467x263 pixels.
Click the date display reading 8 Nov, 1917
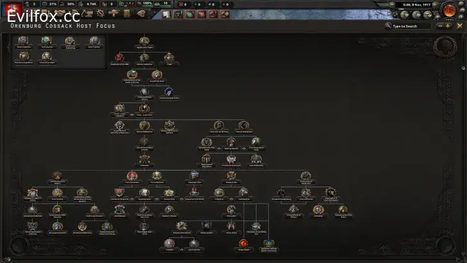417,4
